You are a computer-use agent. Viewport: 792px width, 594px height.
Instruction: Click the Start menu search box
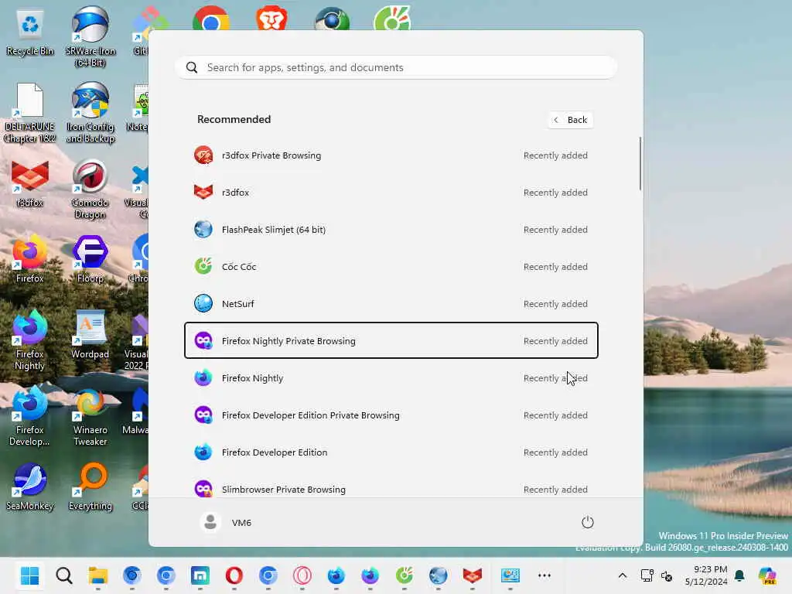click(x=396, y=68)
